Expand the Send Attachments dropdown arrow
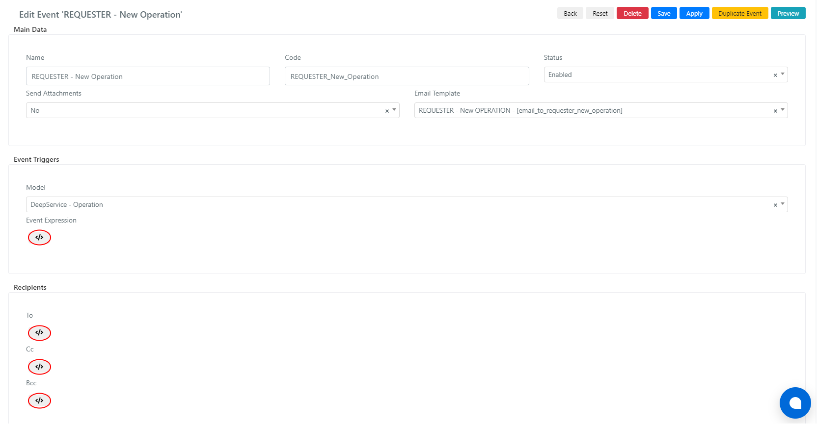Image resolution: width=817 pixels, height=424 pixels. coord(394,110)
